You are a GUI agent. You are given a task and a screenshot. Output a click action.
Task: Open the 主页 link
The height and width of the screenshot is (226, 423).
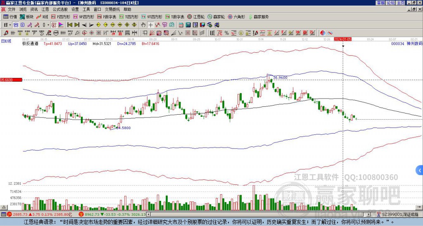[400, 3]
